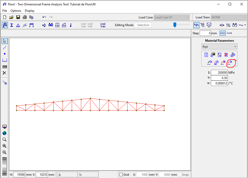Click the delete material red-X icon
The height and width of the screenshot is (178, 248).
point(226,54)
